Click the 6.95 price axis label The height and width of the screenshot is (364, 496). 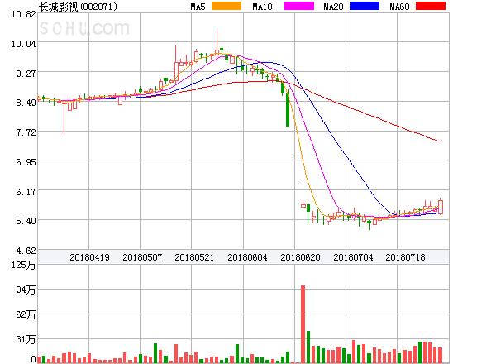click(26, 162)
